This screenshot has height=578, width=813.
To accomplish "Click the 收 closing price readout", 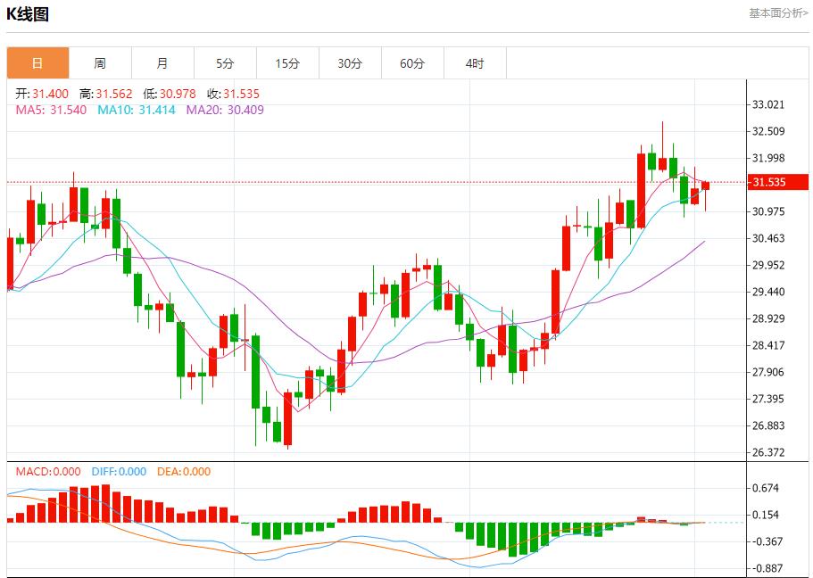I will point(233,94).
